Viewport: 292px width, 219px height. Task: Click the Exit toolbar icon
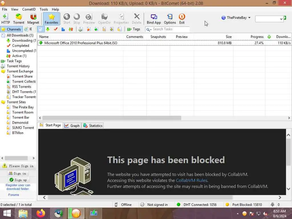click(x=182, y=19)
